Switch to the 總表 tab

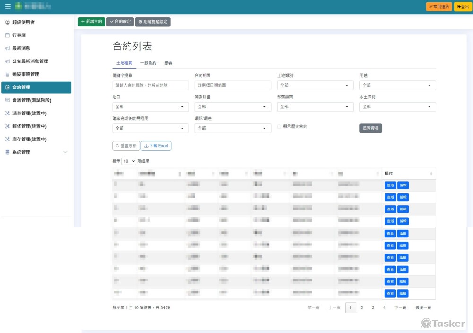point(168,63)
